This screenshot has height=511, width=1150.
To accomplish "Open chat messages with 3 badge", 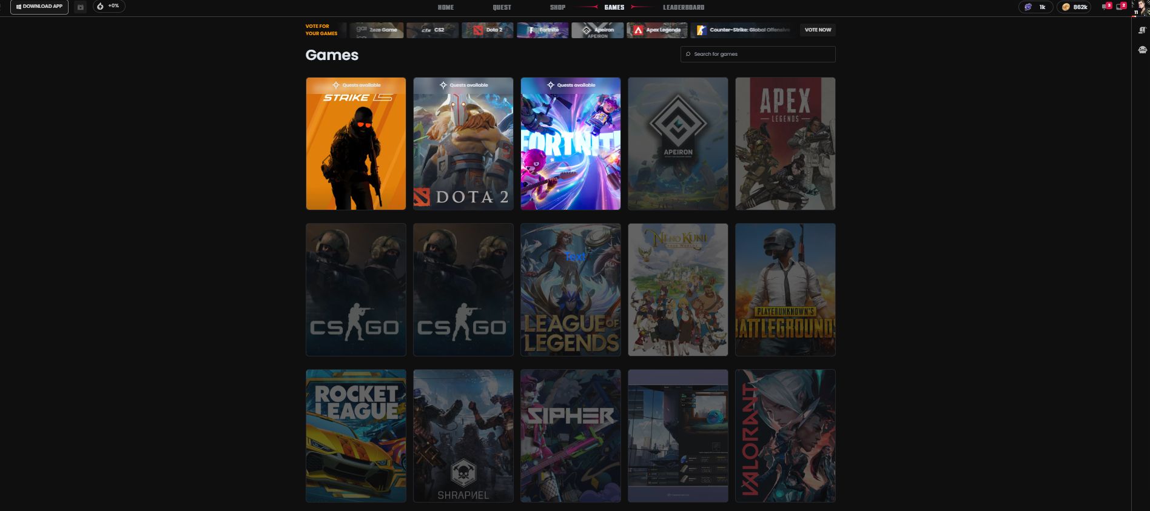I will [1106, 6].
